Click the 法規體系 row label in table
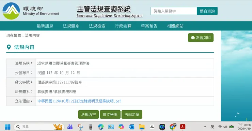This screenshot has height=131, width=252. click(23, 92)
